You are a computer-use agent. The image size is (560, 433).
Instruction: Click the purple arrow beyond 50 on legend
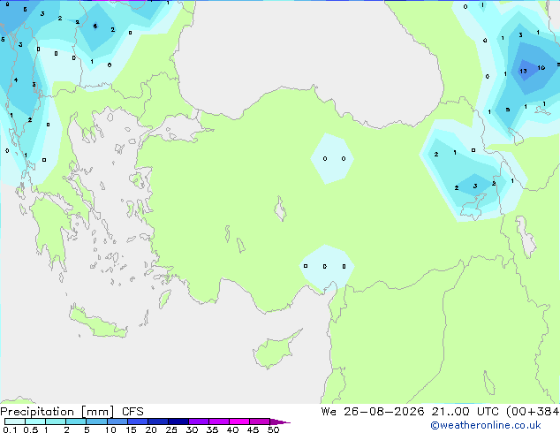(x=280, y=422)
